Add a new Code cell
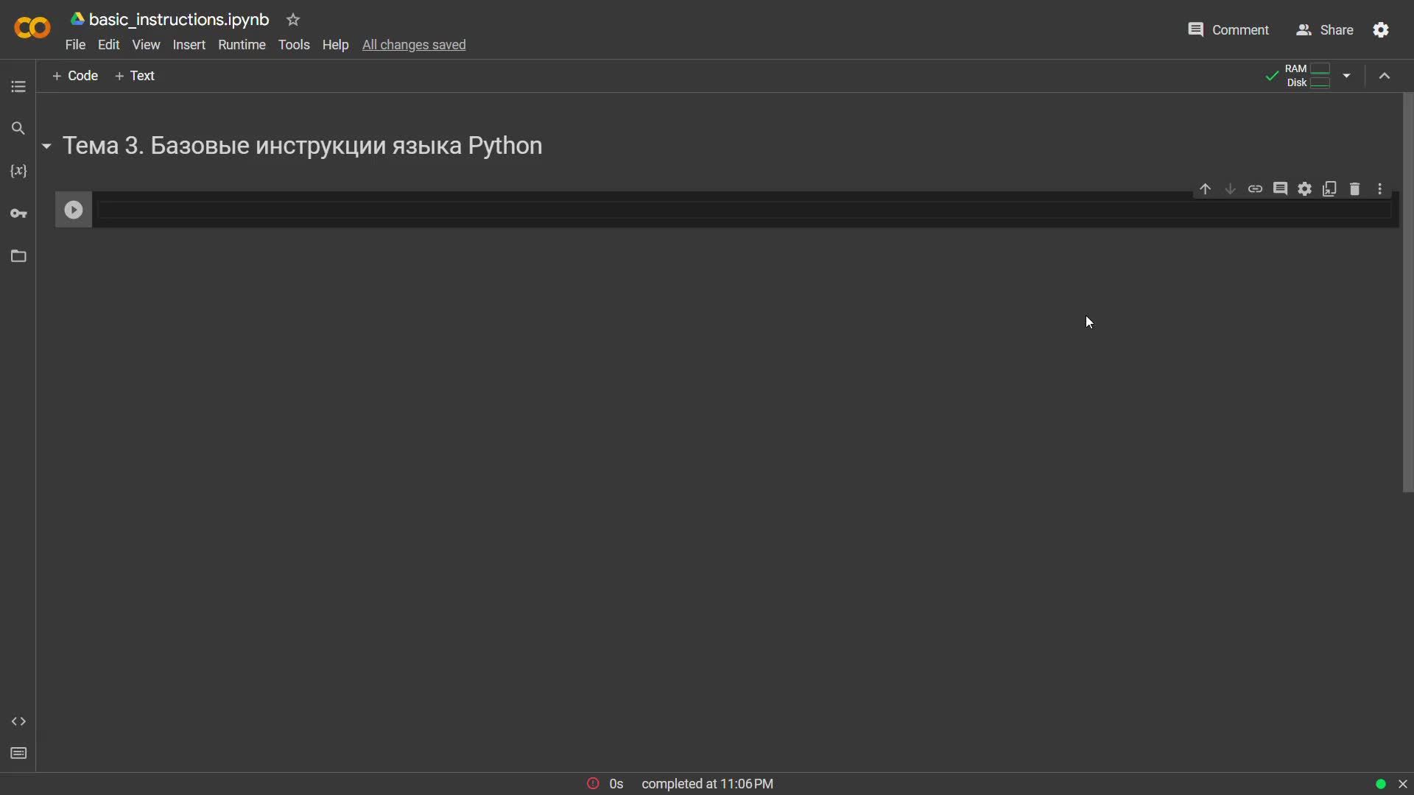The width and height of the screenshot is (1414, 795). [75, 76]
